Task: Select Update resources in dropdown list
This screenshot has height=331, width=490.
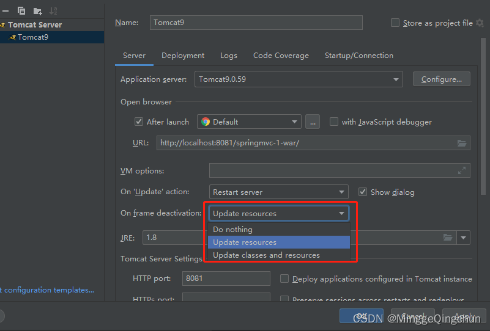Action: click(279, 242)
